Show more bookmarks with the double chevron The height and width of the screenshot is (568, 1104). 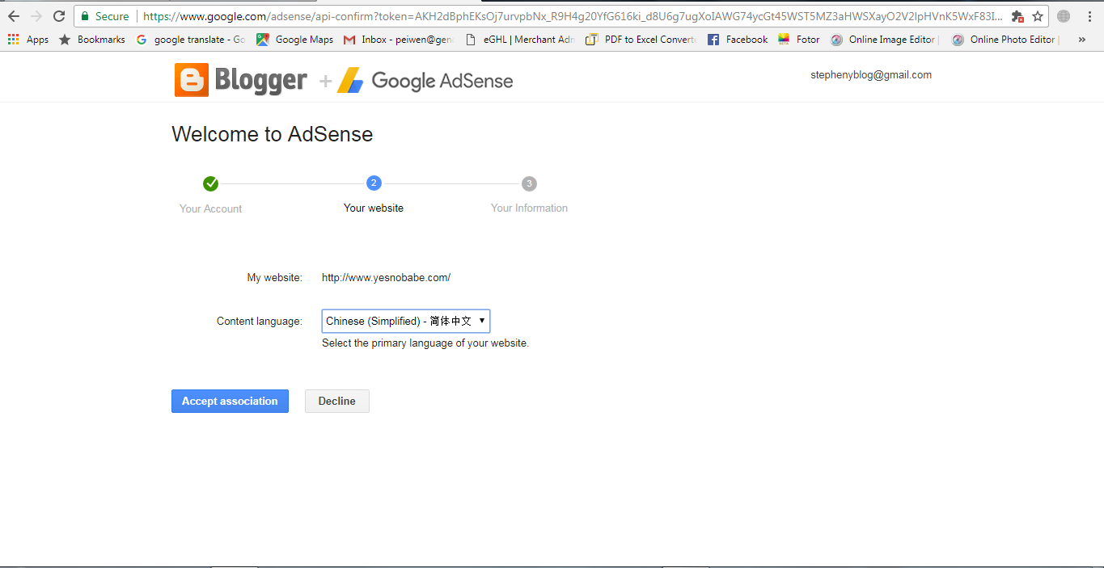point(1082,40)
